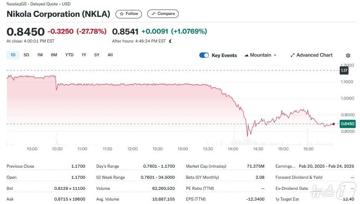Switch chart to 1Y range
360x204 pixels.
(x=84, y=55)
